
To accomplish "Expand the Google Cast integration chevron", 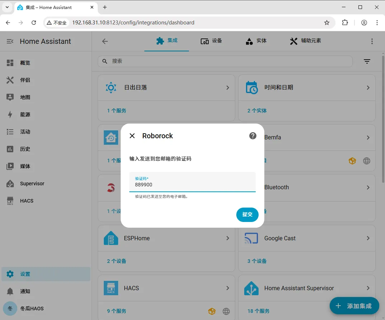I will click(368, 238).
